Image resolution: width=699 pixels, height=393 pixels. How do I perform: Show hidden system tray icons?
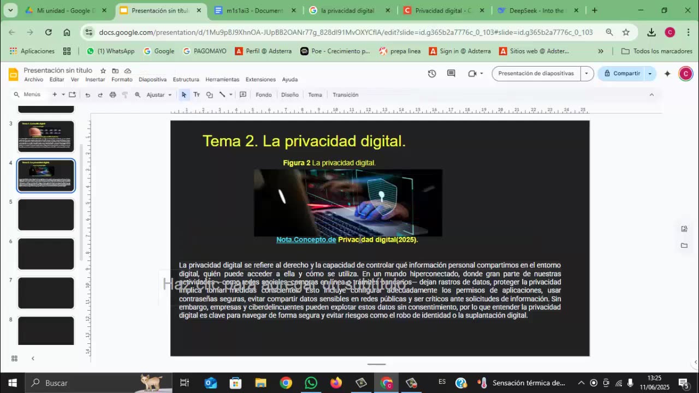(581, 383)
